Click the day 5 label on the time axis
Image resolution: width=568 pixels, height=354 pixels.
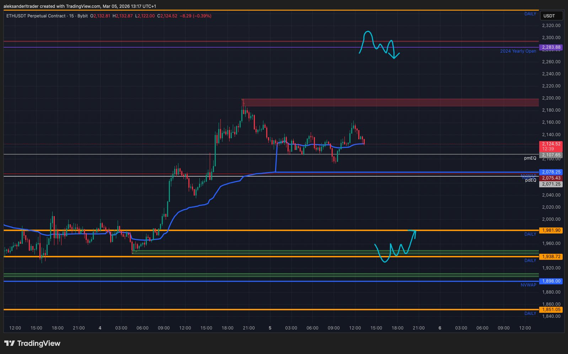click(270, 328)
